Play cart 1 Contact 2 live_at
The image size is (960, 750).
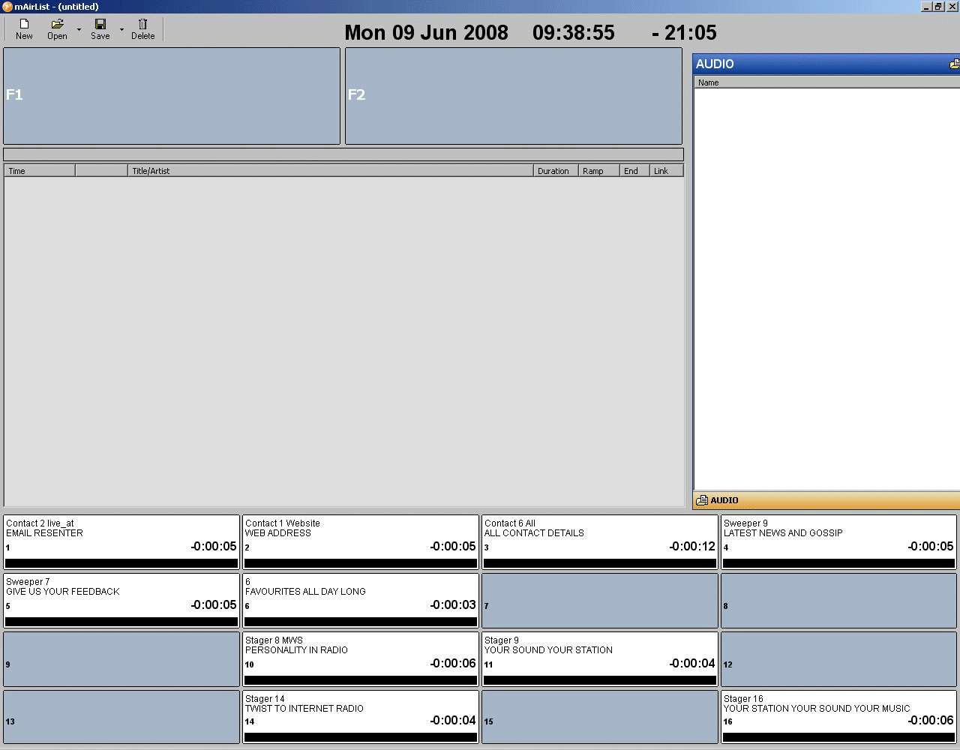tap(121, 541)
